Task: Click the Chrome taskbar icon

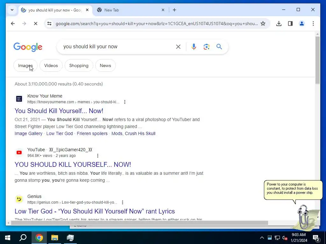Action: [x=39, y=238]
